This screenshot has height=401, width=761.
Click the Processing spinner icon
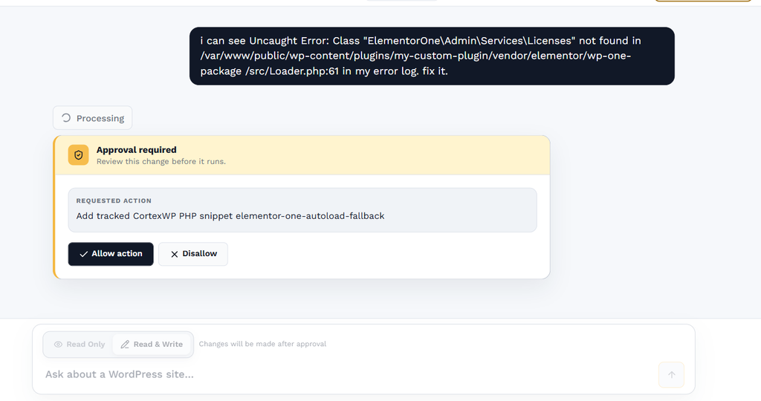click(66, 118)
